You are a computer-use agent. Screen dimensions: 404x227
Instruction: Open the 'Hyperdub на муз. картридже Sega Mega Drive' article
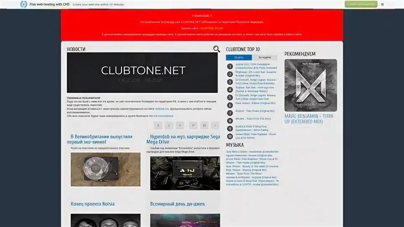183,139
